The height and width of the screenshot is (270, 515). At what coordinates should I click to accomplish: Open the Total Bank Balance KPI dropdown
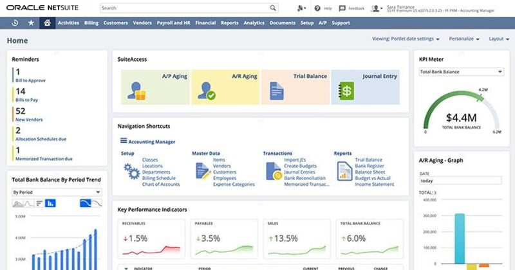point(461,72)
